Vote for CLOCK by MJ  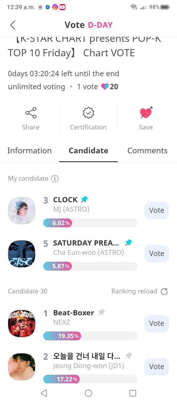[x=156, y=210]
